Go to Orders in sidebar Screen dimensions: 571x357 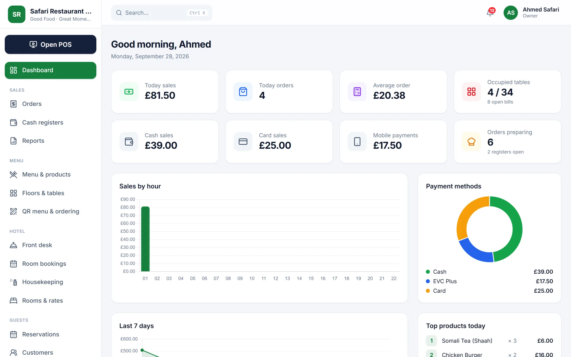(51, 104)
